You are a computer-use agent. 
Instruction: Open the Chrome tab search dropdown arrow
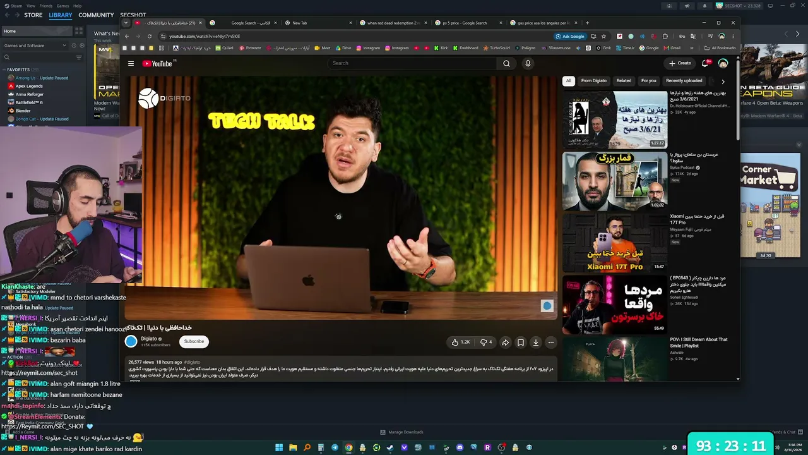(126, 23)
